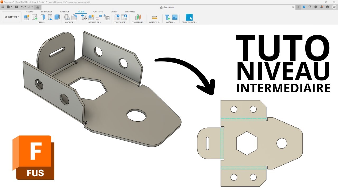Expand the Modifier dropdown
Viewport: 338px width, 190px height.
click(70, 22)
